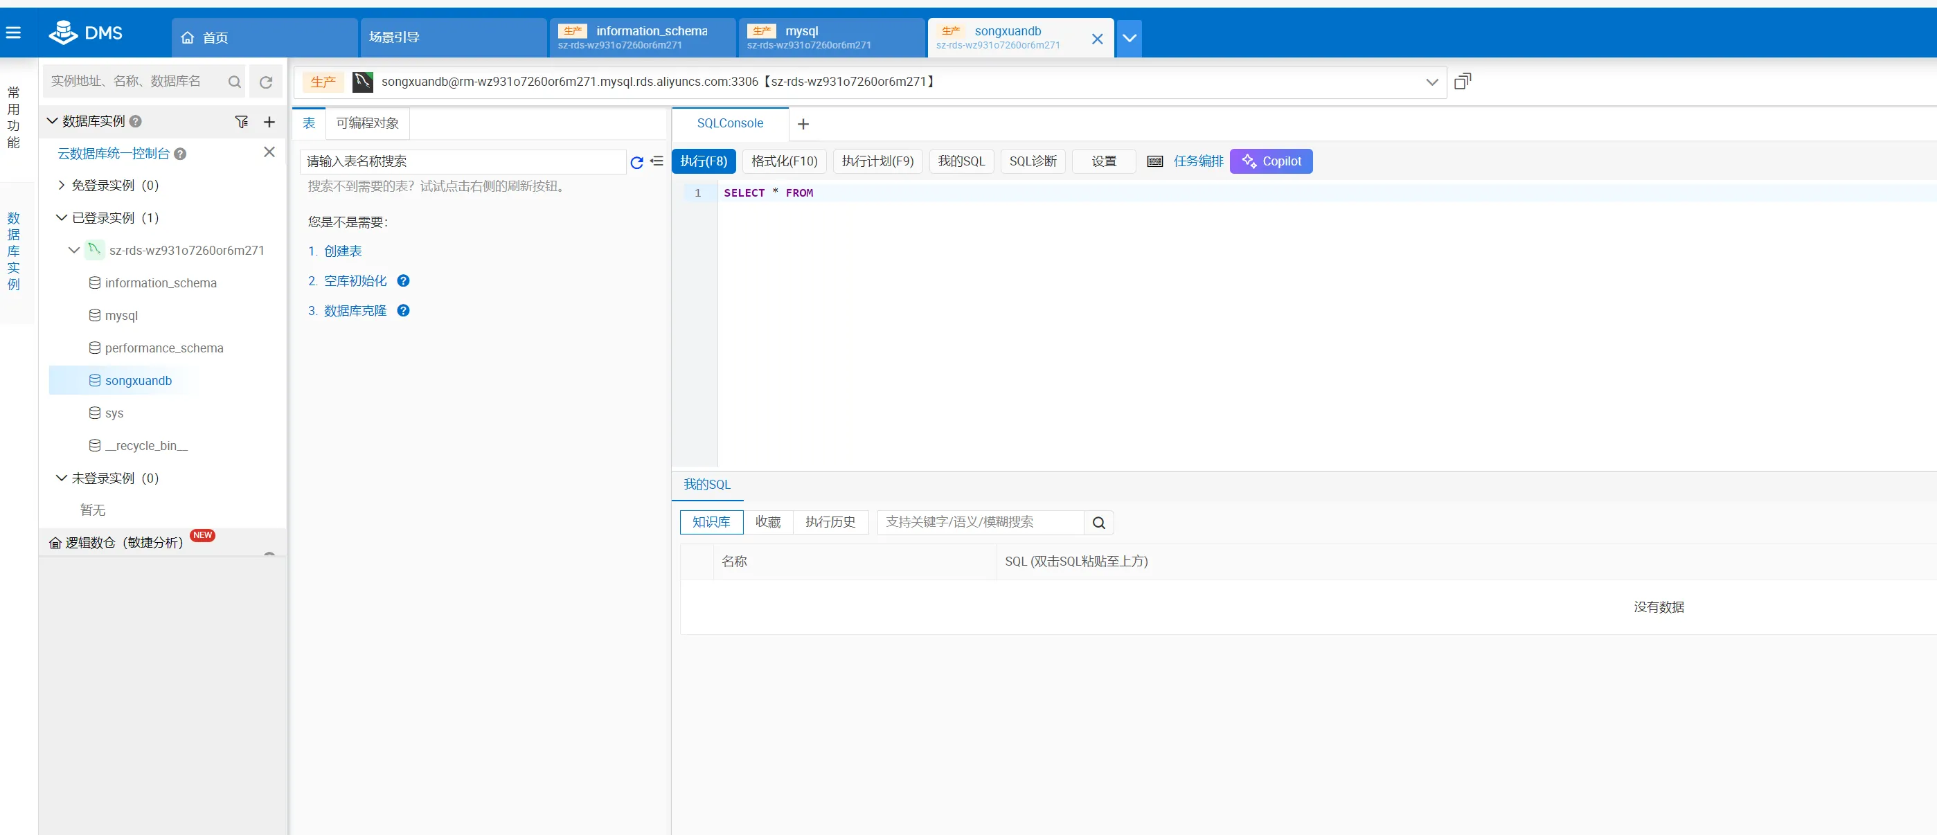Run the query with 执行(F8)
Viewport: 1937px width, 835px height.
click(x=703, y=161)
